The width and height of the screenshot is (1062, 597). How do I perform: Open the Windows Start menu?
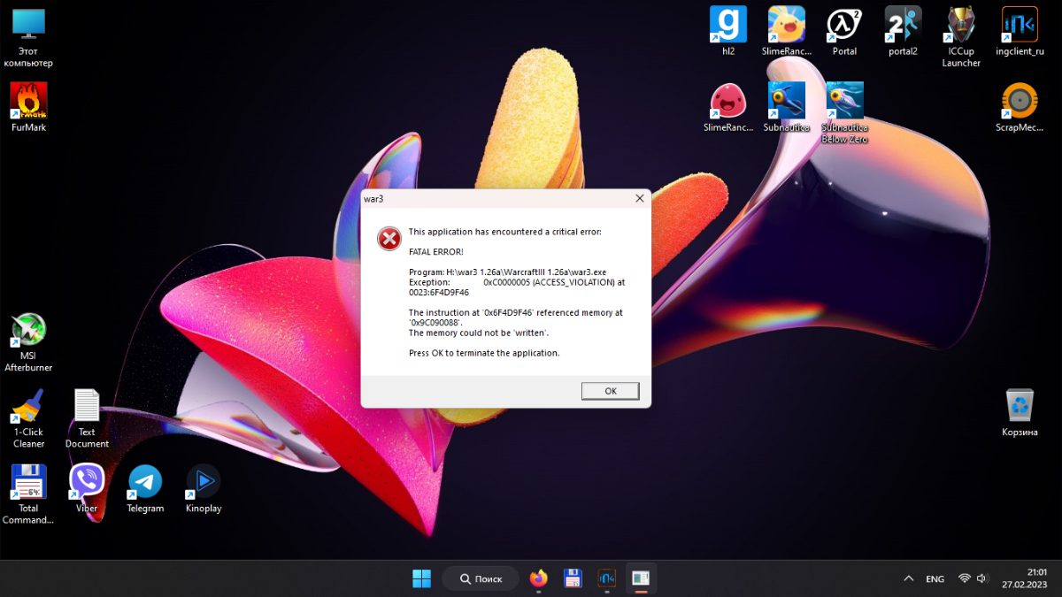click(x=422, y=579)
